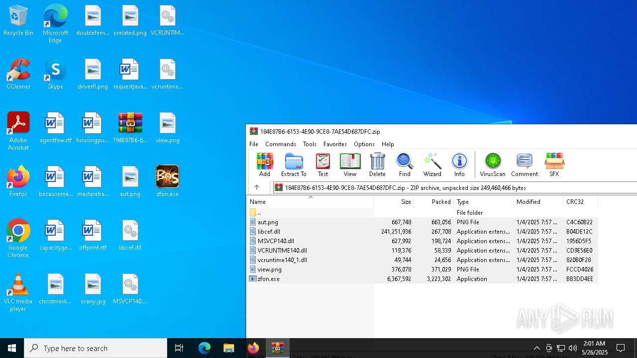Click the Test archive icon
The height and width of the screenshot is (358, 637).
point(323,165)
